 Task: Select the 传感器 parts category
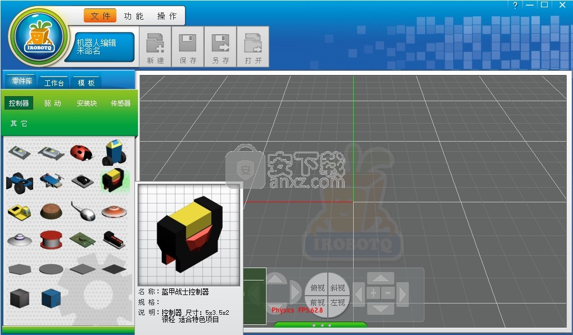[x=120, y=103]
